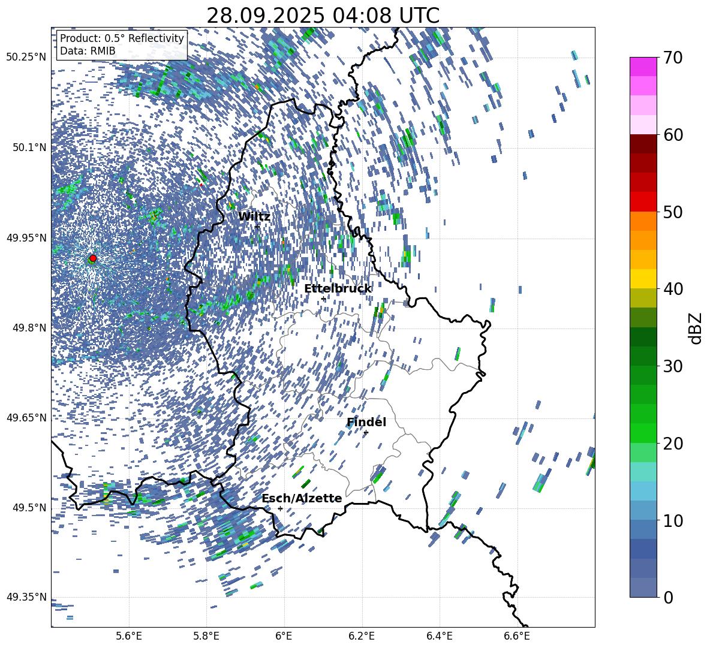The width and height of the screenshot is (710, 648).
Task: Click the 49.8°N latitude tick label
Action: [x=29, y=327]
